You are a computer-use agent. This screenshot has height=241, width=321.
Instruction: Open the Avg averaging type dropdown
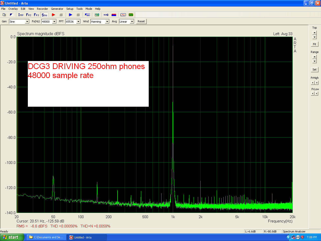pyautogui.click(x=132, y=22)
